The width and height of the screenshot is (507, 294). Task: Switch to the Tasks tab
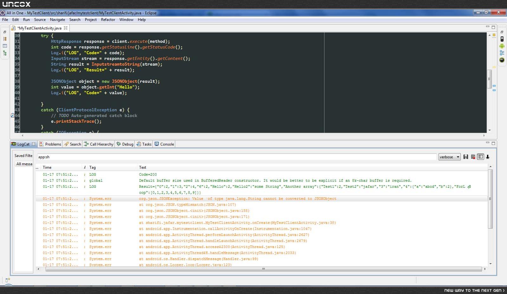tap(144, 144)
